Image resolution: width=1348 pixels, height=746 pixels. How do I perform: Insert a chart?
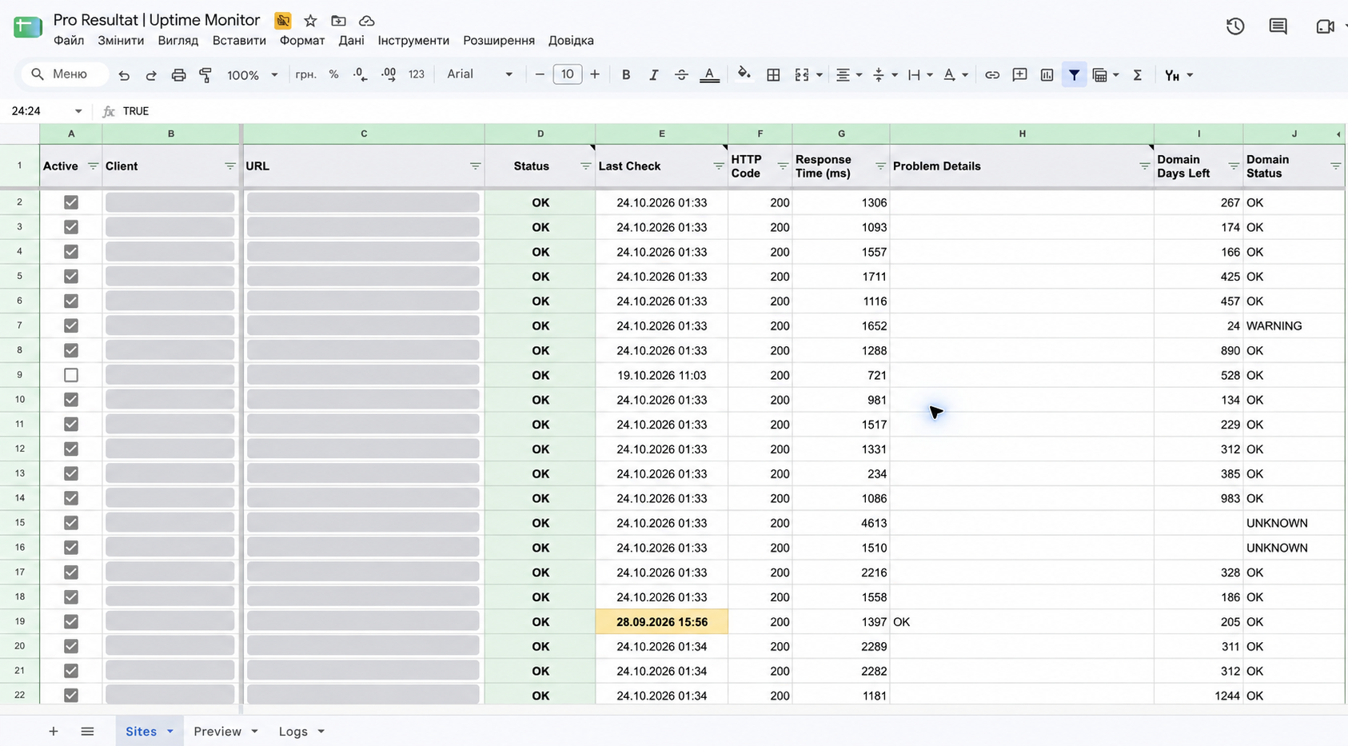pos(1047,75)
